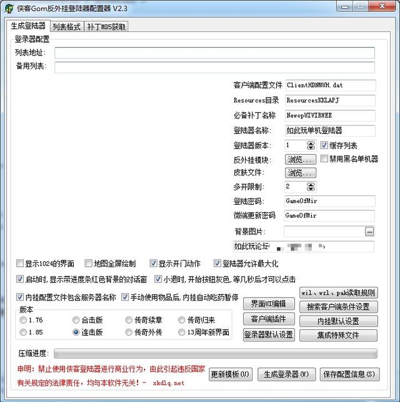
Task: Edit the Resources目录 field
Action: (x=330, y=100)
